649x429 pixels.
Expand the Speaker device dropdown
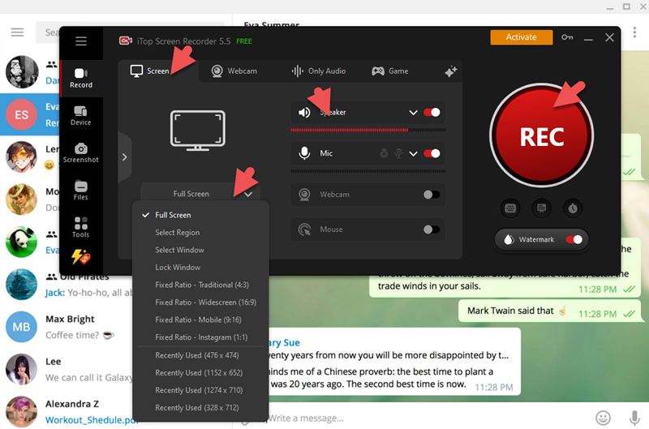point(413,112)
